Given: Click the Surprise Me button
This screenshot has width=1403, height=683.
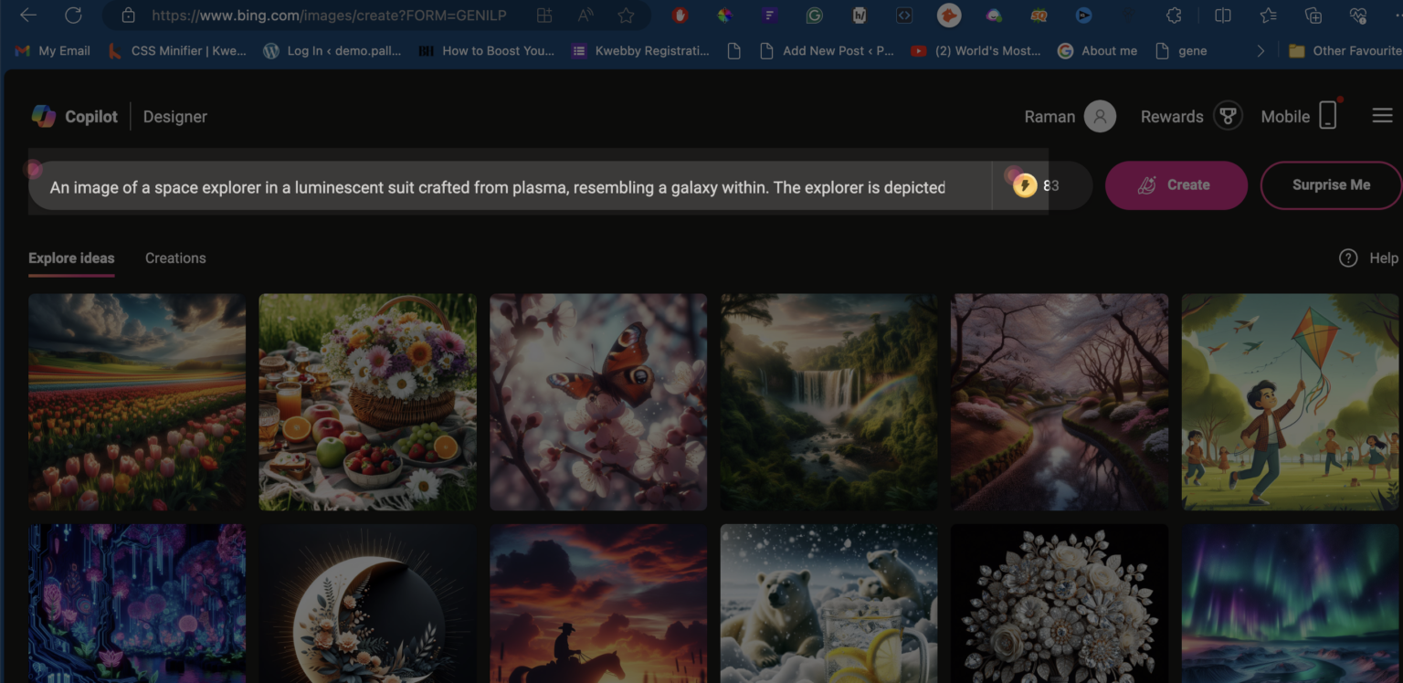Looking at the screenshot, I should (x=1330, y=185).
